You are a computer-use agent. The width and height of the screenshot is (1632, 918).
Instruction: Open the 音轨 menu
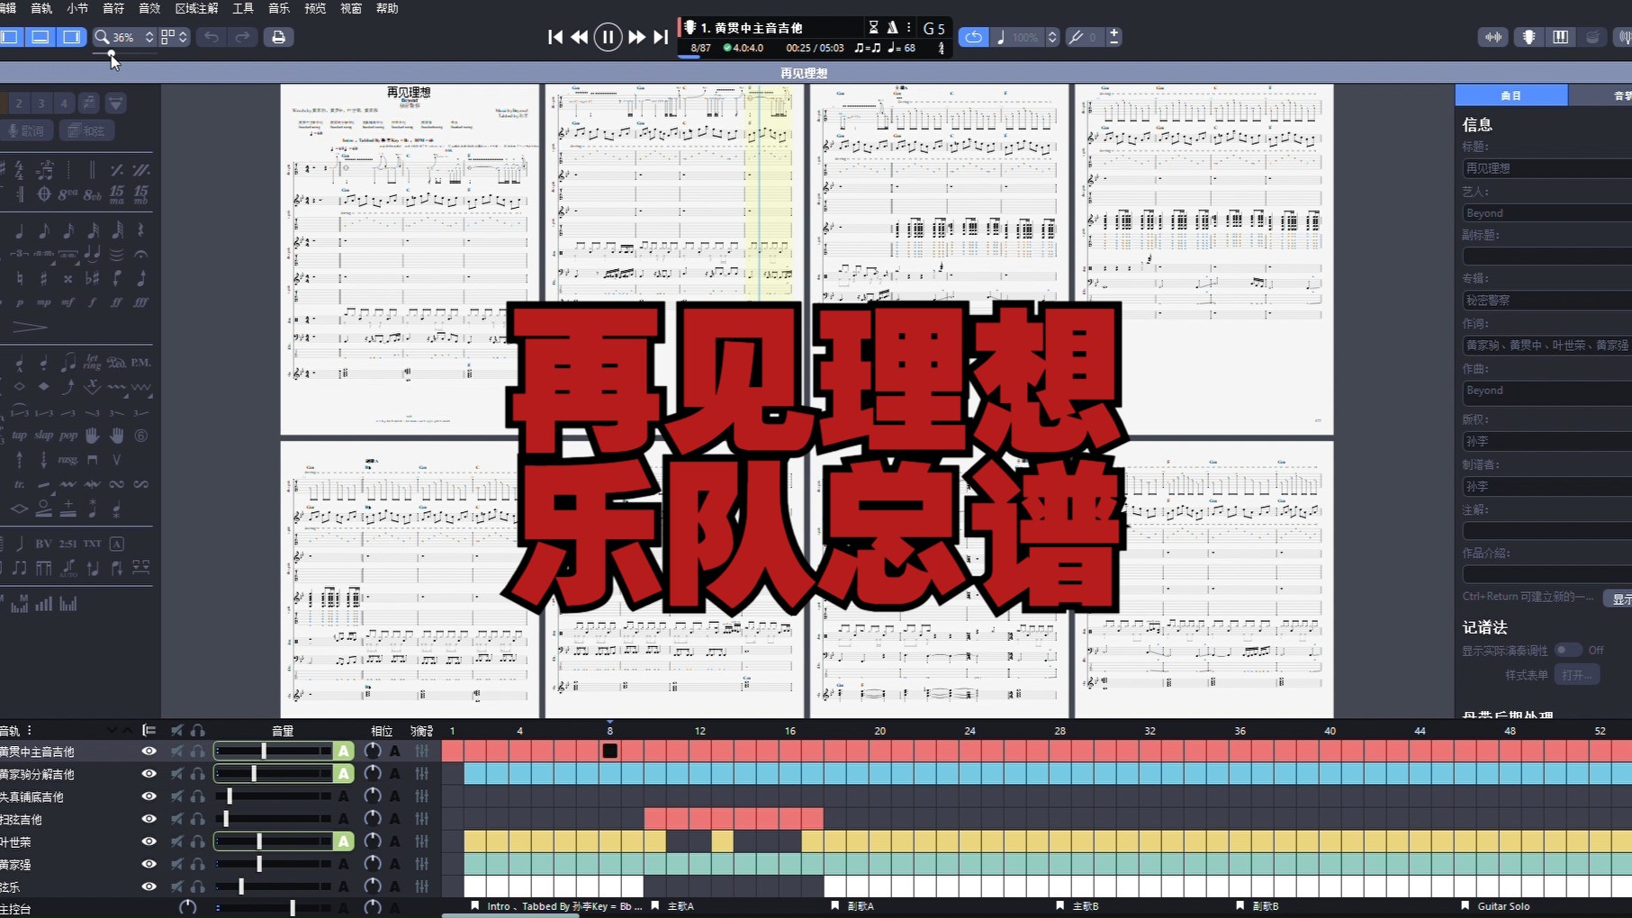41,8
